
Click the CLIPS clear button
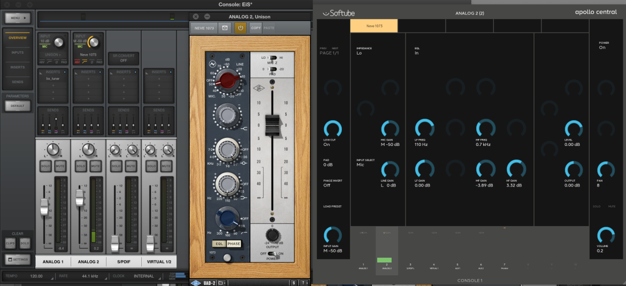[11, 243]
